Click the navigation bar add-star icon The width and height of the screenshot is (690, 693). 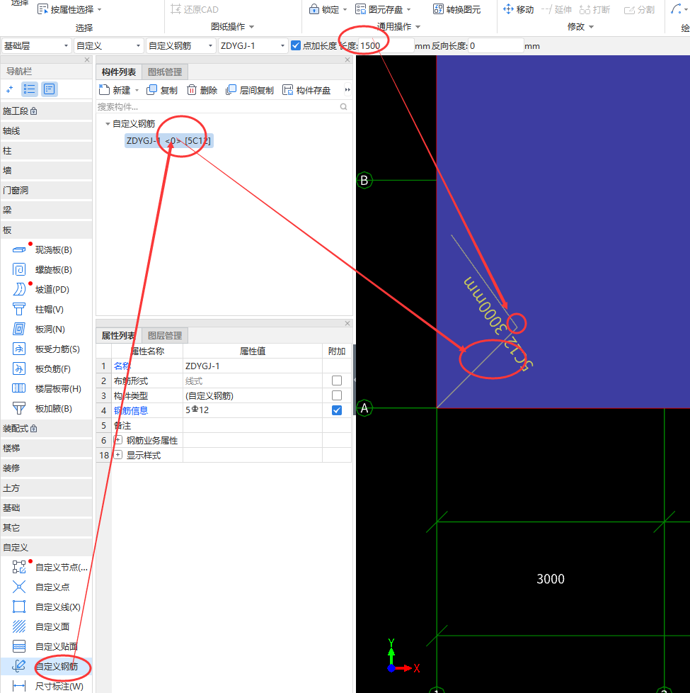click(x=10, y=89)
